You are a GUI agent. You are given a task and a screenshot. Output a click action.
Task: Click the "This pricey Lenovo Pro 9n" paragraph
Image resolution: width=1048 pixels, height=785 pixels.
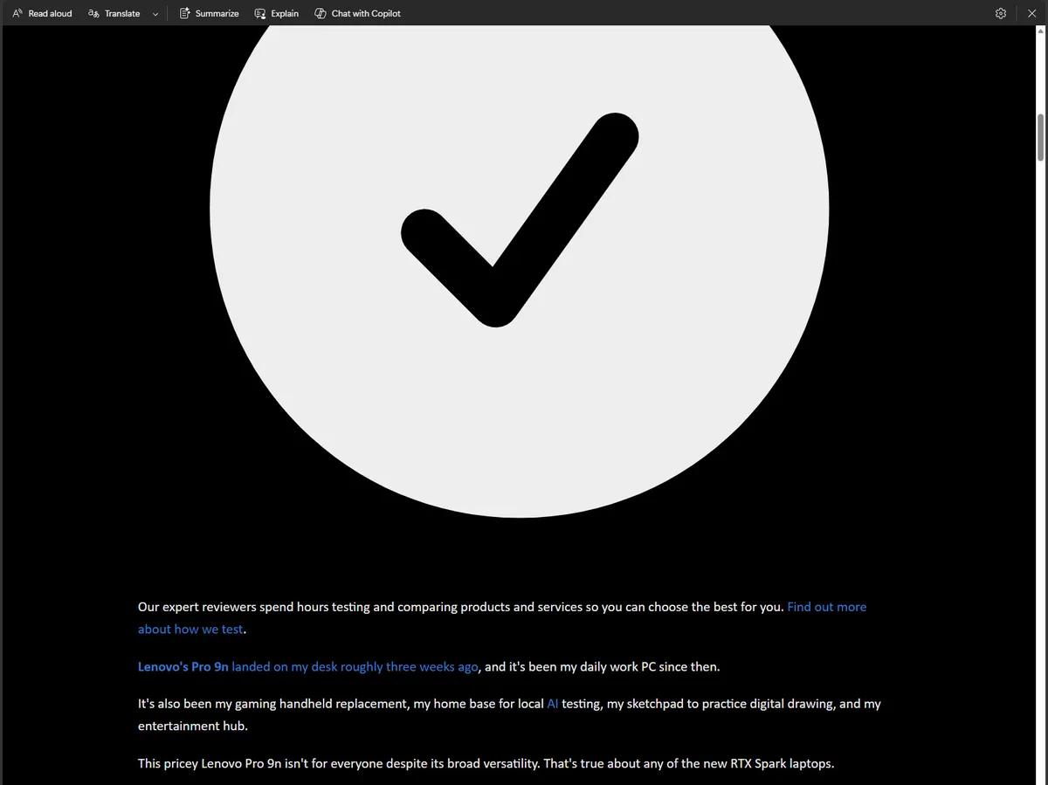tap(486, 763)
